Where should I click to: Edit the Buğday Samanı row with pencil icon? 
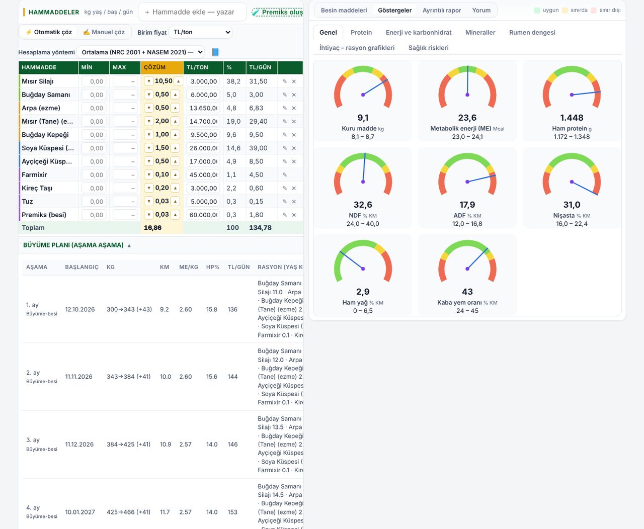(285, 95)
